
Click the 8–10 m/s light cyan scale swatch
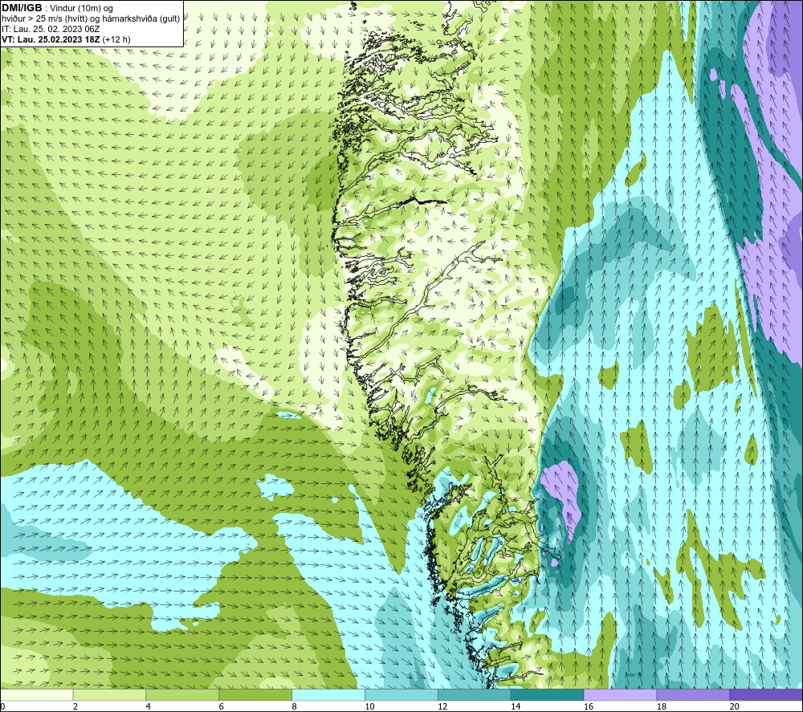[x=328, y=695]
